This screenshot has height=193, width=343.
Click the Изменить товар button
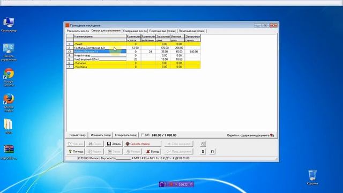tap(101, 135)
